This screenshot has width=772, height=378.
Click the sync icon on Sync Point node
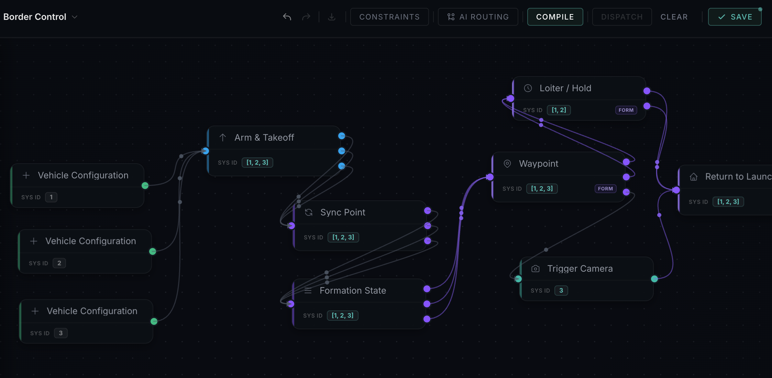(309, 212)
